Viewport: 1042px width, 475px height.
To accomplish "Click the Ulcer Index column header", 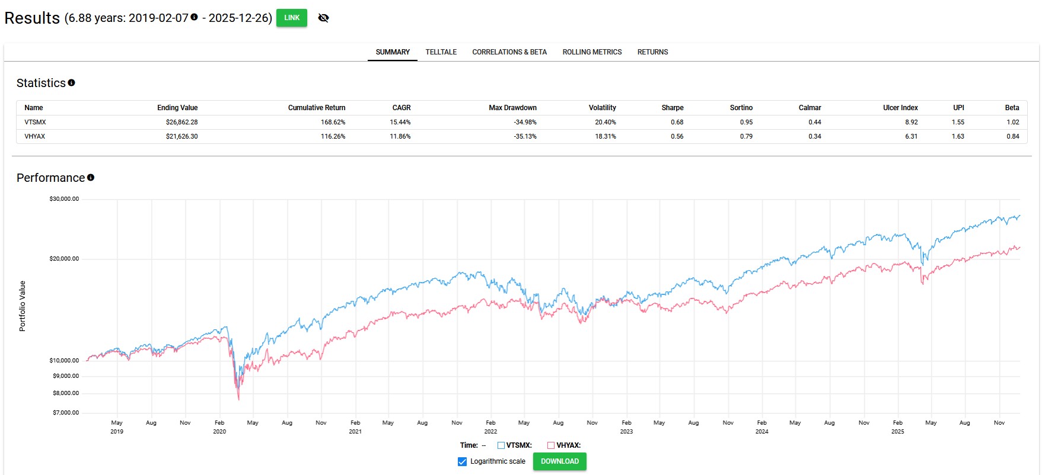I will pyautogui.click(x=900, y=108).
